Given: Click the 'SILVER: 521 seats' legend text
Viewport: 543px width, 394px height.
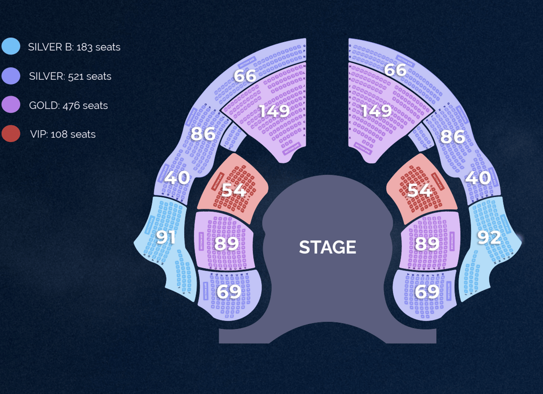Looking at the screenshot, I should click(70, 76).
